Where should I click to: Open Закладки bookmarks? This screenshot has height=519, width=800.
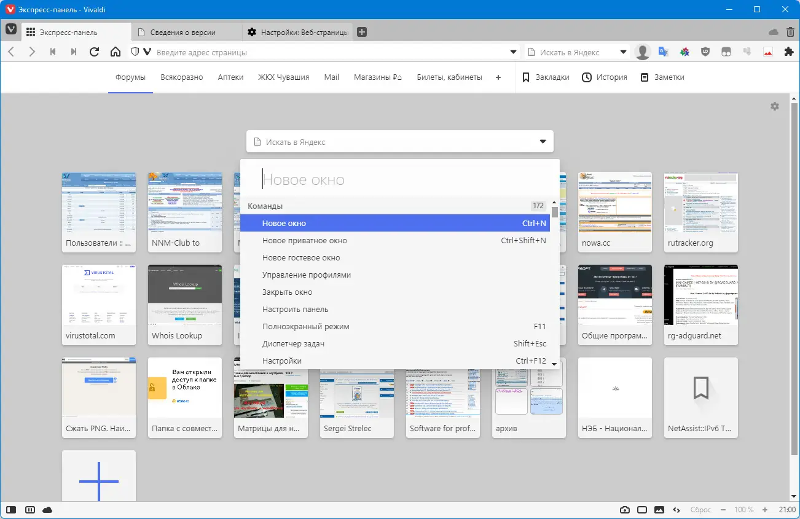tap(545, 77)
